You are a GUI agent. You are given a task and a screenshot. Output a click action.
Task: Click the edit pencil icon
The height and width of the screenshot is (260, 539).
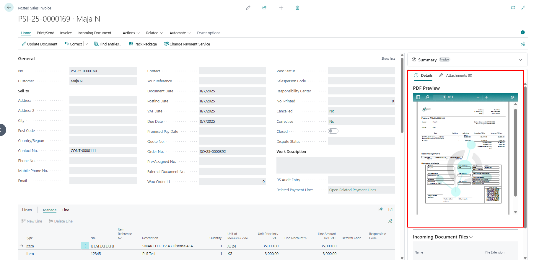pyautogui.click(x=248, y=8)
